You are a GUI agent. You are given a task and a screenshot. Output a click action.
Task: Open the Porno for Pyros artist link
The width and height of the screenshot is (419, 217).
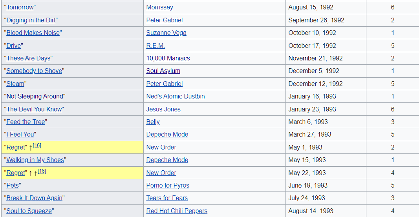(168, 185)
